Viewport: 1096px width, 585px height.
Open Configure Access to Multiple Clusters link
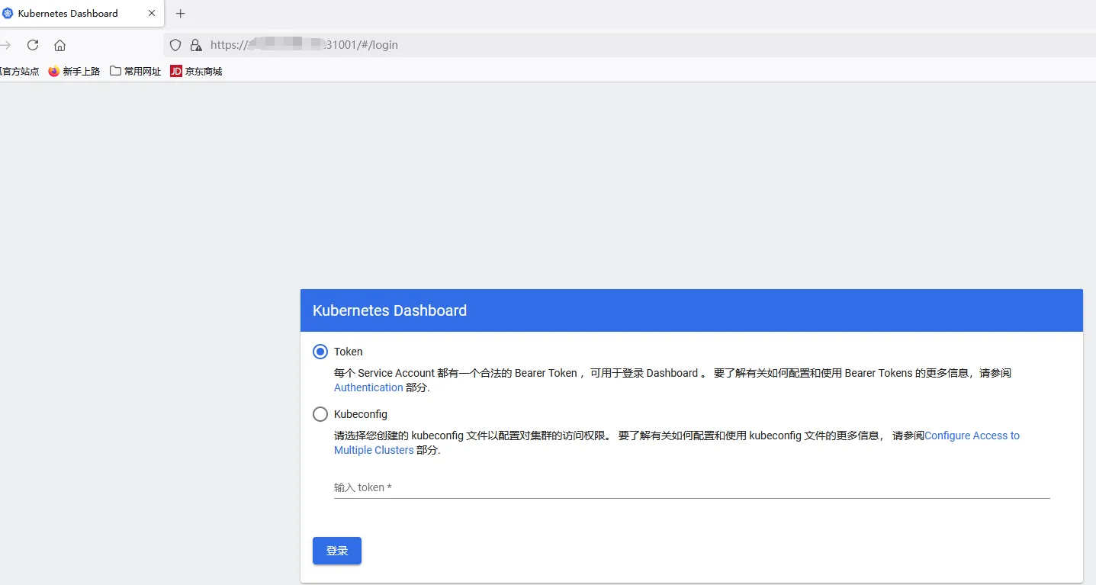(971, 436)
